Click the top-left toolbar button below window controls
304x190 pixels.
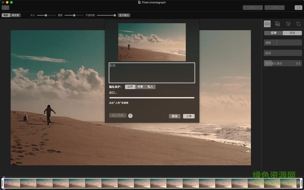pyautogui.click(x=5, y=8)
